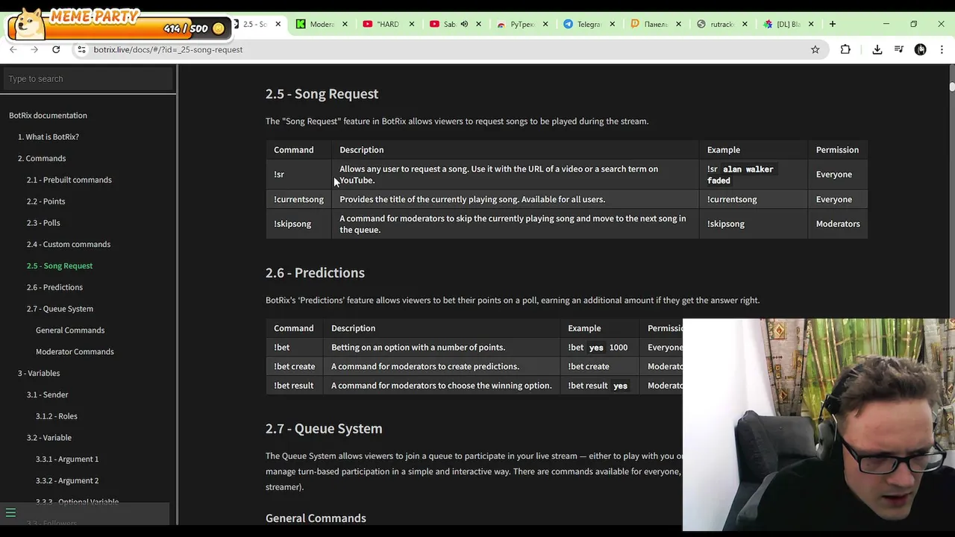Screen dimensions: 955x537
Task: Select '2.5 - Song Request' in sidebar
Action: [60, 266]
